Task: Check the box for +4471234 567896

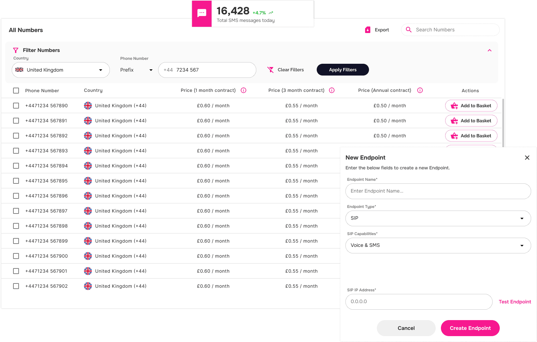Action: 16,196
